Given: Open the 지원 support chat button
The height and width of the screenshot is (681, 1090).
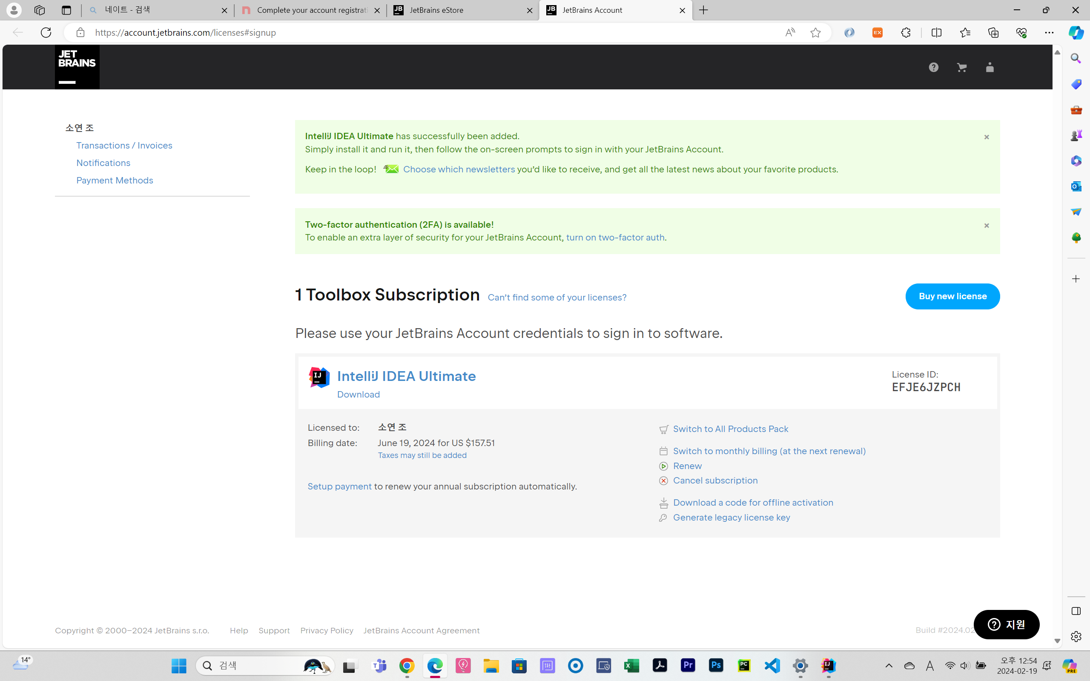Looking at the screenshot, I should [1006, 624].
